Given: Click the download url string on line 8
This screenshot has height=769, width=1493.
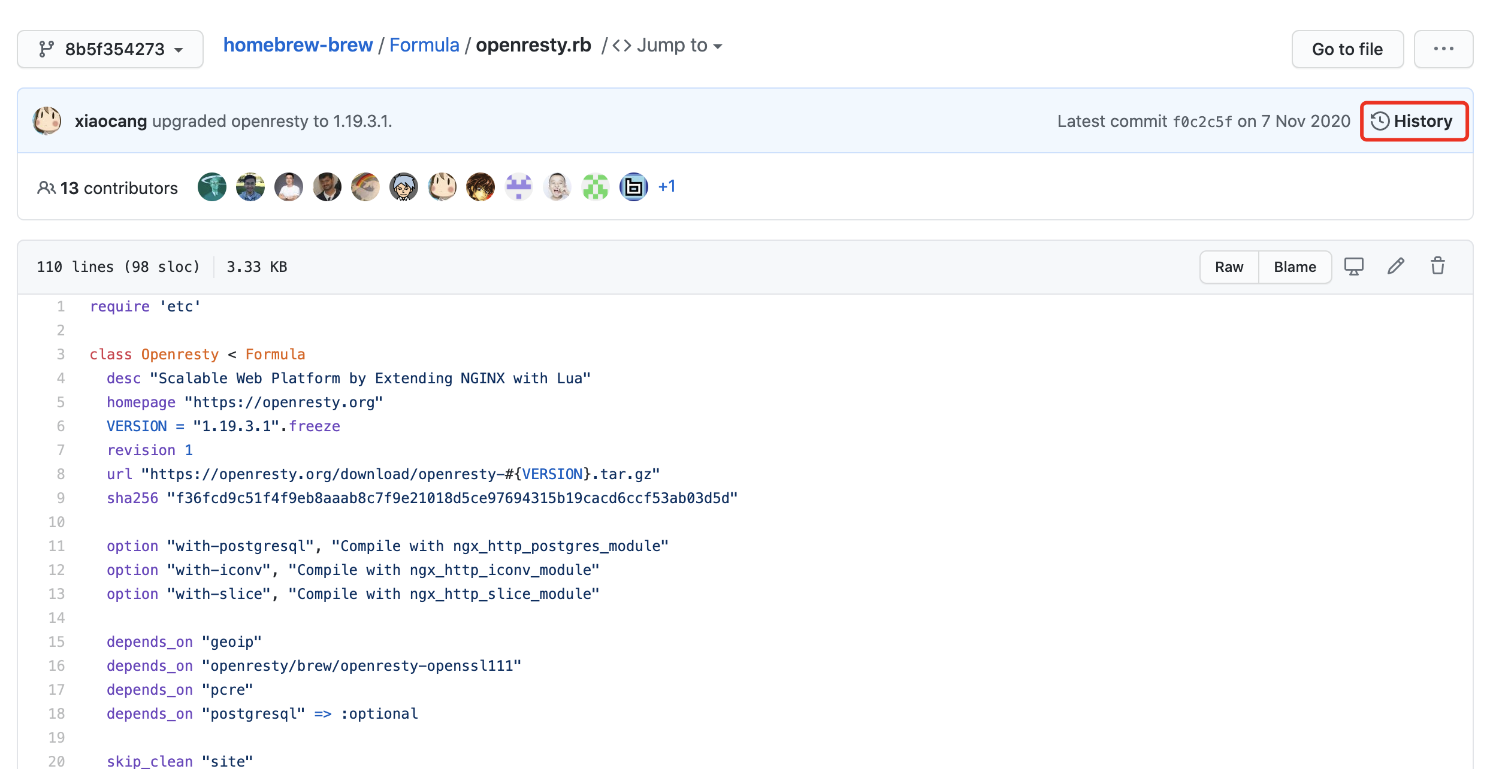Looking at the screenshot, I should [x=400, y=474].
